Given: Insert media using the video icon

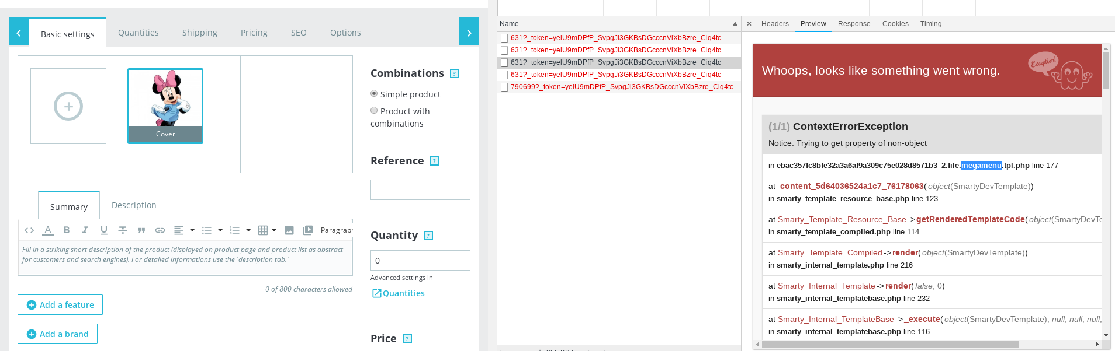Looking at the screenshot, I should coord(308,230).
